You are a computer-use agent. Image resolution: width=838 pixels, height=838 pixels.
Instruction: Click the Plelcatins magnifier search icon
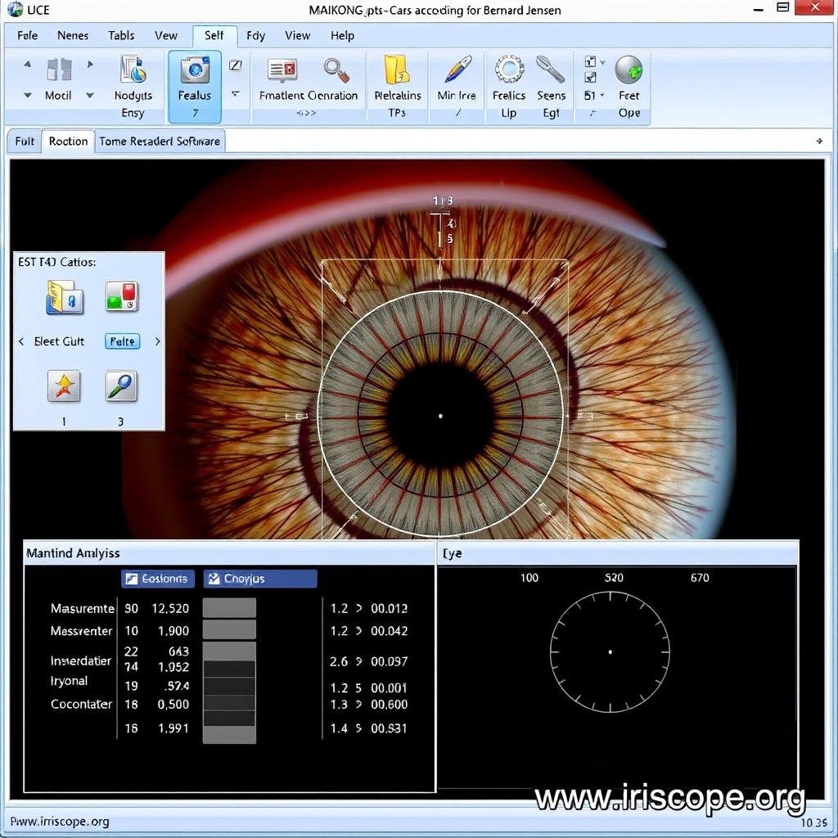pyautogui.click(x=336, y=72)
